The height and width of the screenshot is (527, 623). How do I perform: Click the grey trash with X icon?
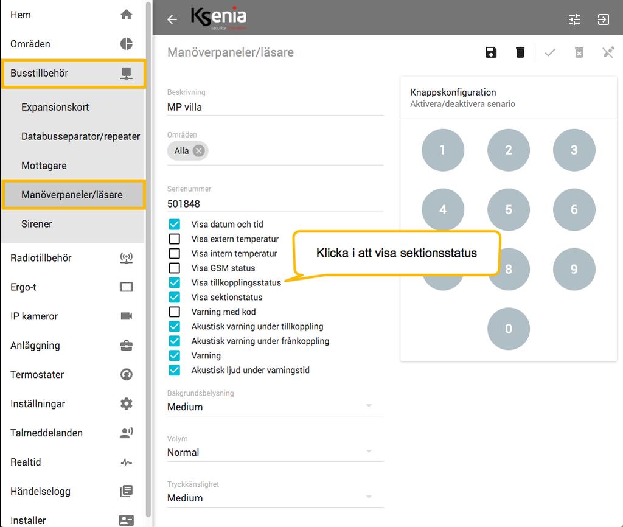[x=579, y=52]
